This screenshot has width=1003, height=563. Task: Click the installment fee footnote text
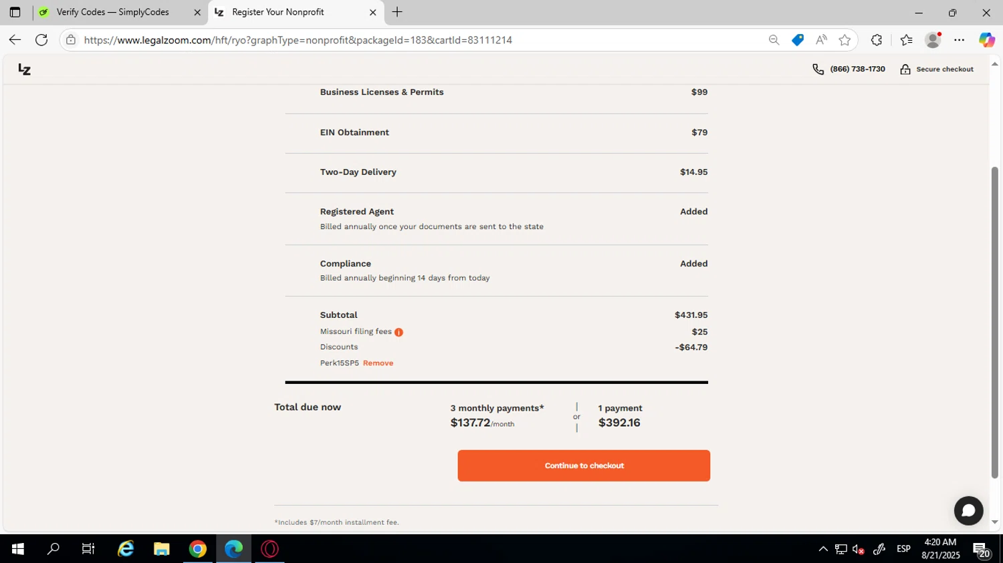(x=336, y=522)
